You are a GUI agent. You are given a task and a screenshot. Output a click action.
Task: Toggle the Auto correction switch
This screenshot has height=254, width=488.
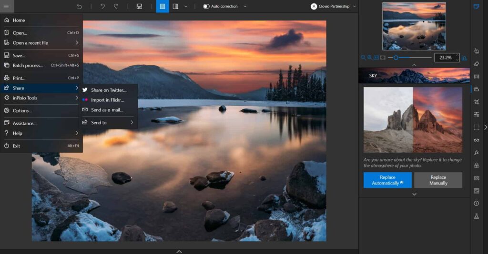pyautogui.click(x=206, y=6)
